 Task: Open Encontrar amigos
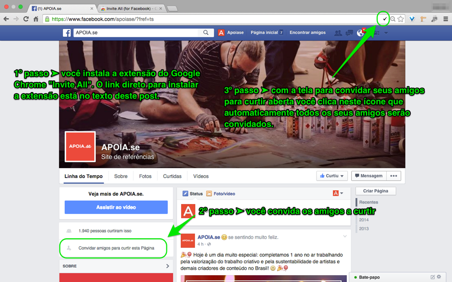[x=308, y=32]
